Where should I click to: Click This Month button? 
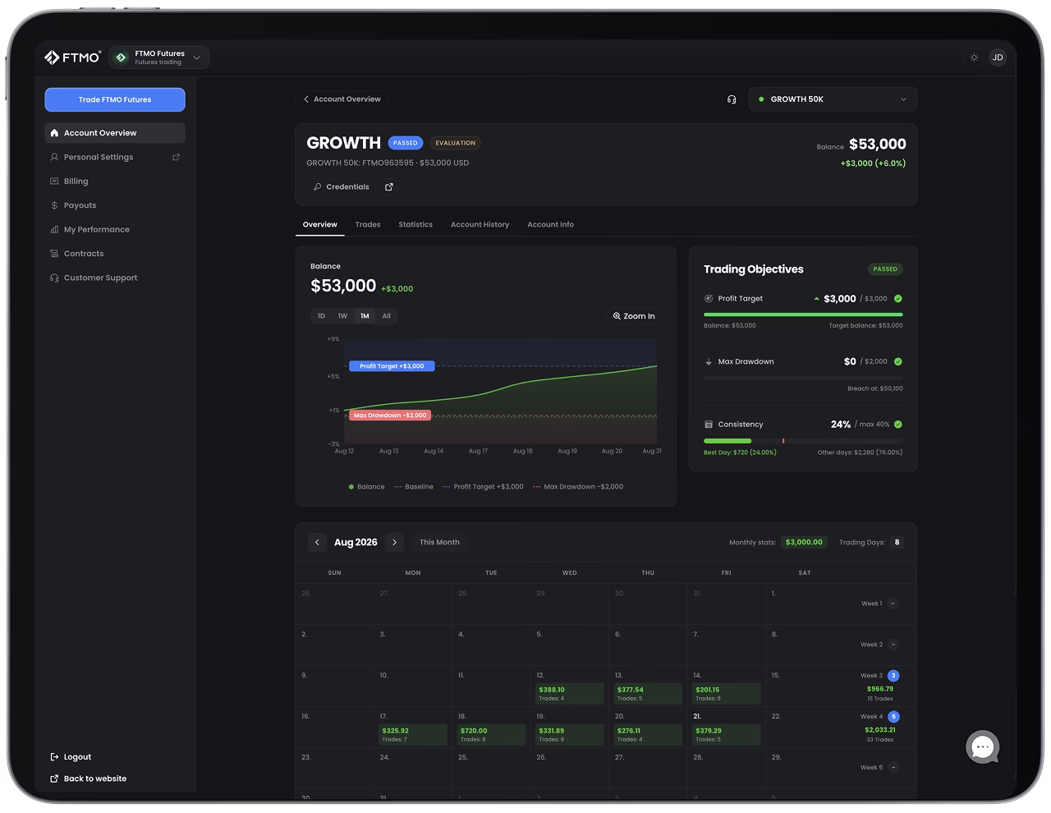pos(439,542)
